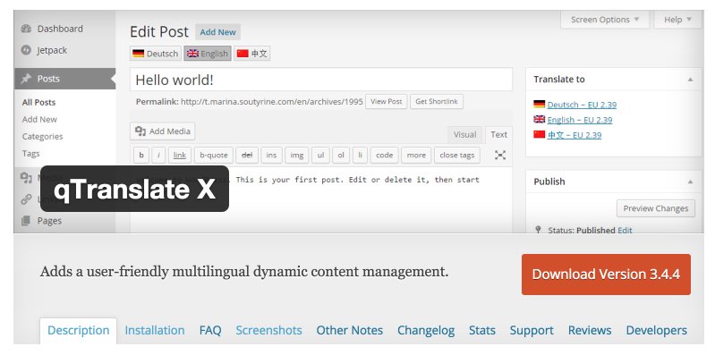Image resolution: width=715 pixels, height=355 pixels.
Task: Click the del quicktag button
Action: tap(247, 155)
